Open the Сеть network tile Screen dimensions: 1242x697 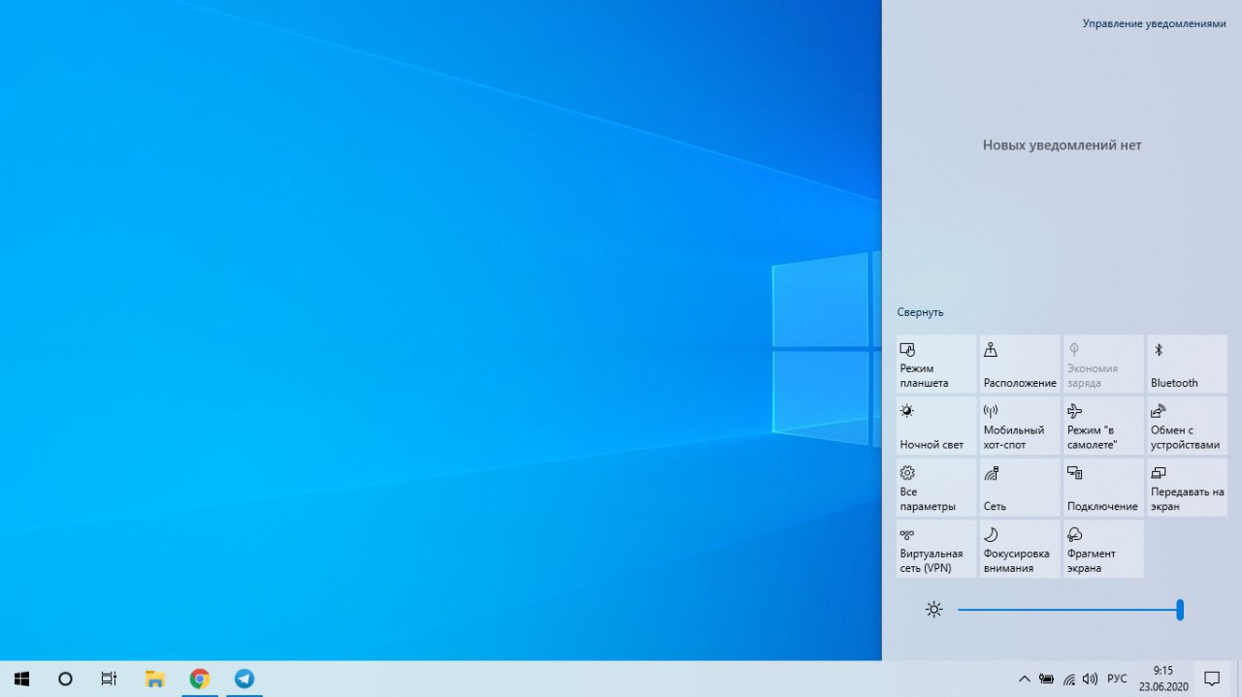click(1020, 488)
